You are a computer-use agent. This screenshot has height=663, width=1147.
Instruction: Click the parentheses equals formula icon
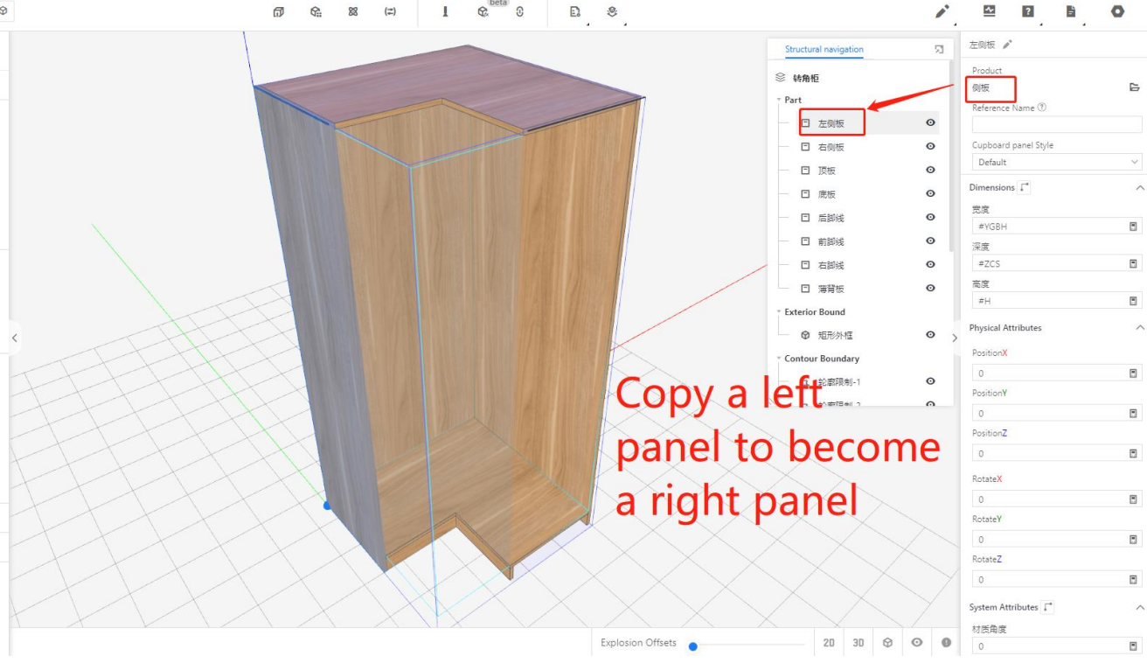tap(390, 12)
